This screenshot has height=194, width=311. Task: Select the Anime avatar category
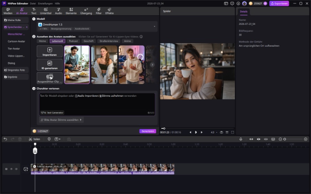pyautogui.click(x=128, y=41)
